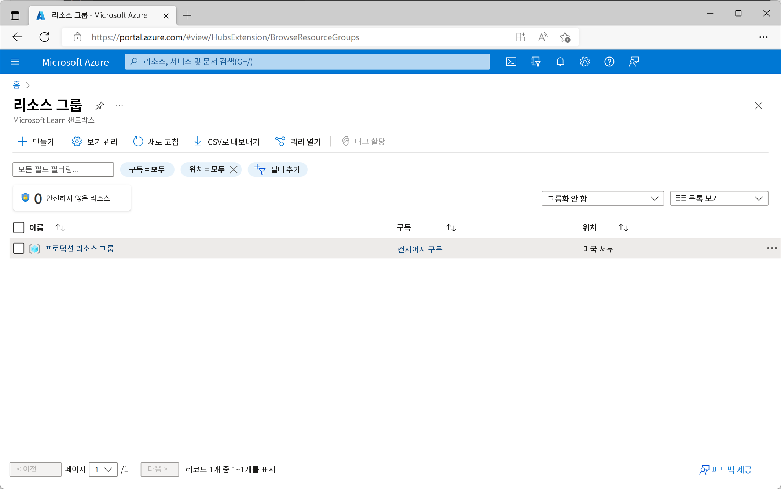The width and height of the screenshot is (781, 489).
Task: Open the 안전하지 않은 리소스 card
Action: tap(72, 198)
